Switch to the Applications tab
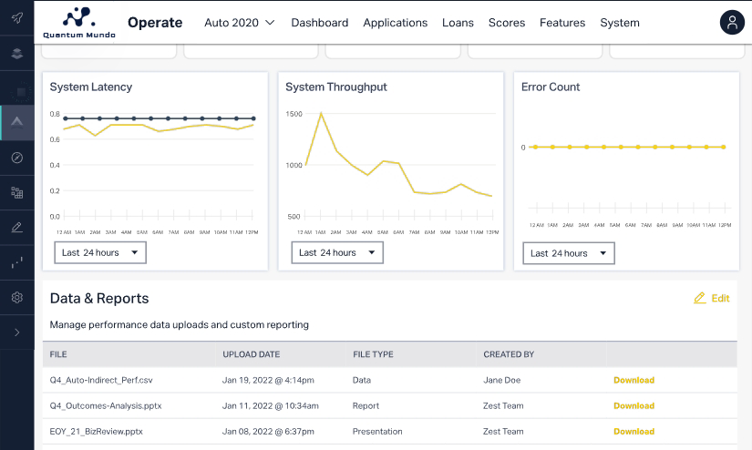Screen dimensions: 752x450 (x=395, y=23)
